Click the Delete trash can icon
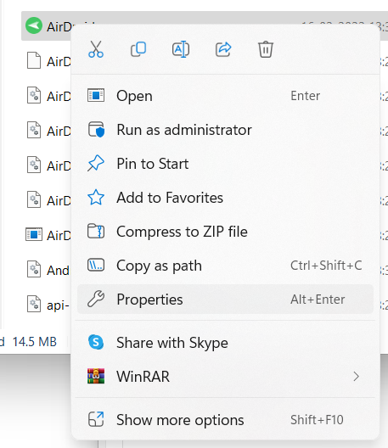 266,49
